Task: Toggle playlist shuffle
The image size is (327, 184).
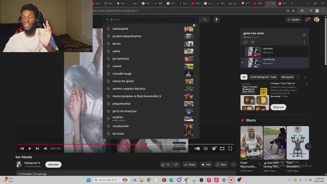Action: (x=252, y=42)
